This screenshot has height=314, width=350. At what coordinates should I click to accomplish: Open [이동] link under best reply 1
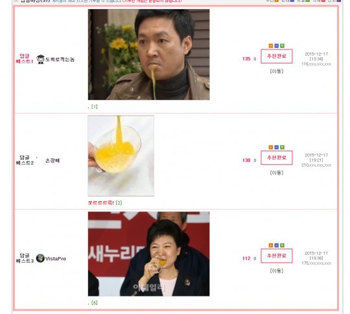(277, 71)
